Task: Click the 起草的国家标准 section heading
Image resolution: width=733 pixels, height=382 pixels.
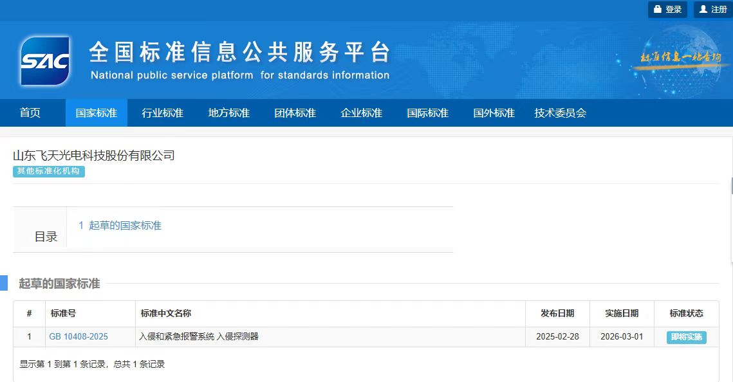Action: tap(59, 284)
